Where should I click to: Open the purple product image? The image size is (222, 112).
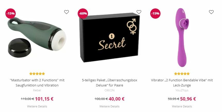pyautogui.click(x=182, y=37)
